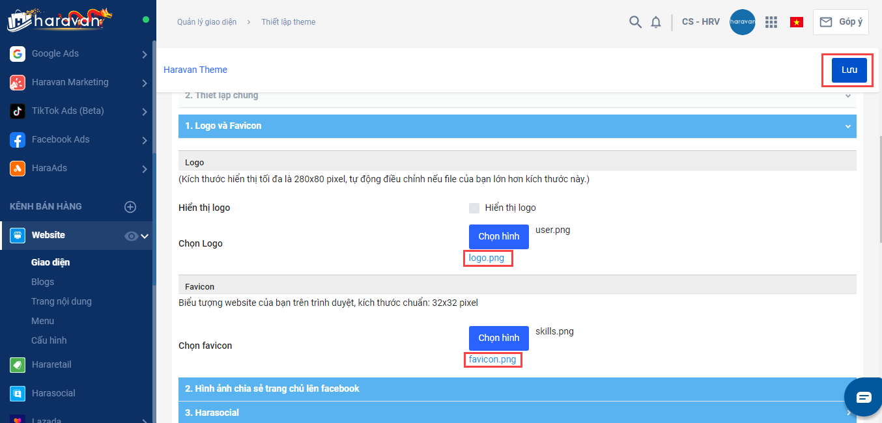This screenshot has width=882, height=423.
Task: Click the Góp ý feedback button
Action: point(841,22)
